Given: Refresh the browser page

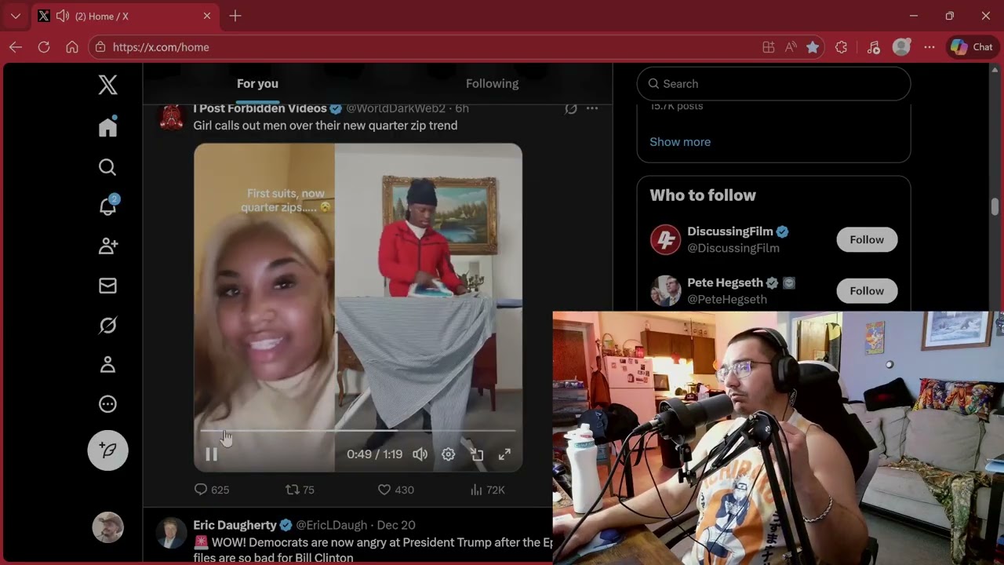Looking at the screenshot, I should (x=44, y=47).
